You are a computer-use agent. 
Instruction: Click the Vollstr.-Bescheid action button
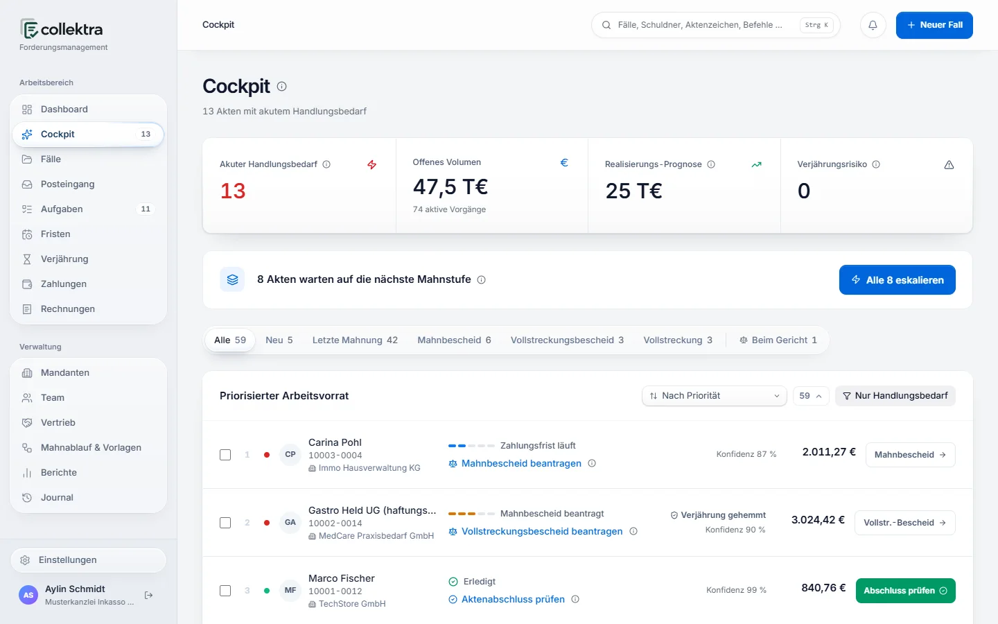905,523
